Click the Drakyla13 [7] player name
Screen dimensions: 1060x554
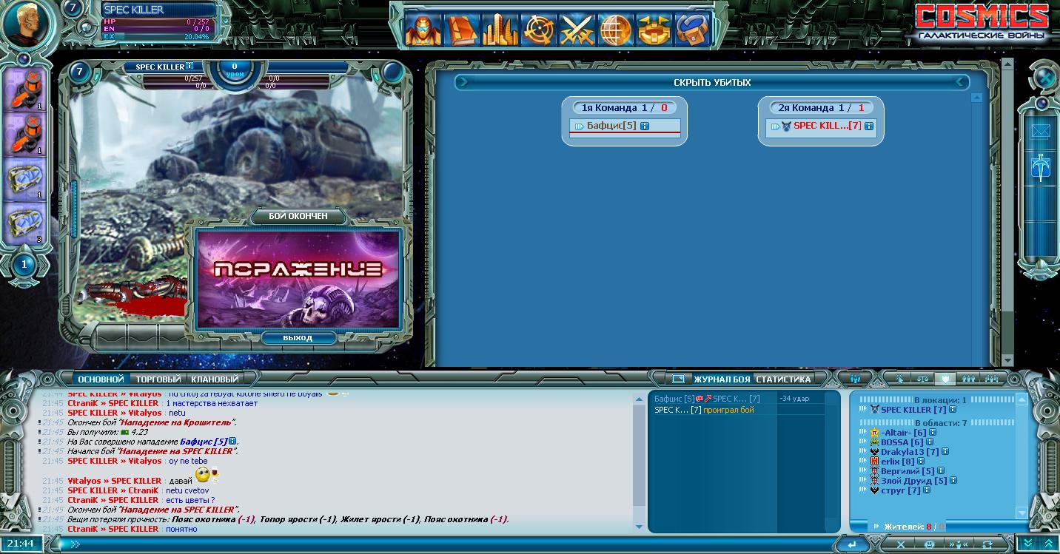[x=910, y=452]
